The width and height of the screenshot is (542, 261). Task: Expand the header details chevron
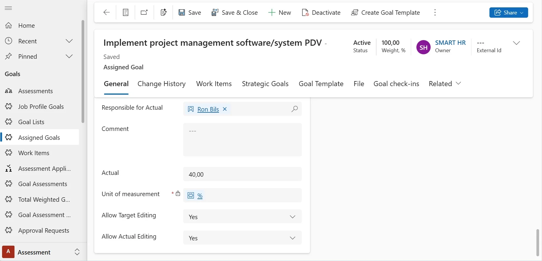(516, 43)
